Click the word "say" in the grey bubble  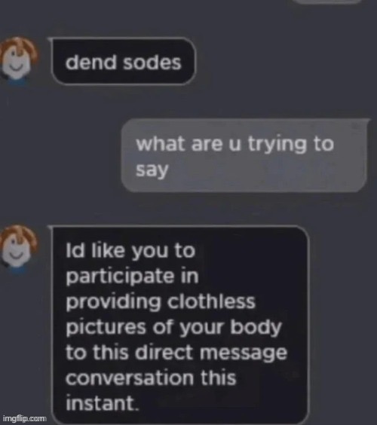[152, 170]
